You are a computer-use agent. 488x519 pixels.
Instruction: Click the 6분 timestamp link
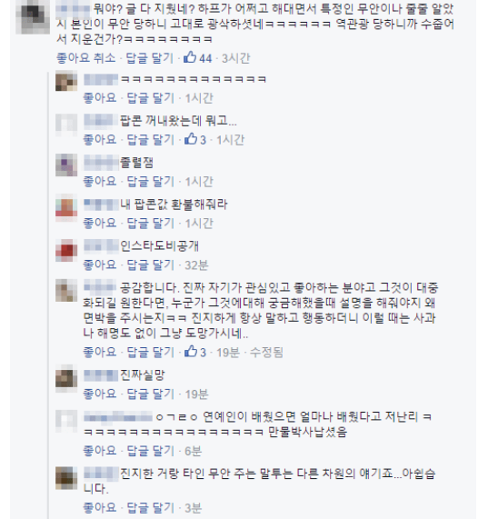(x=193, y=451)
